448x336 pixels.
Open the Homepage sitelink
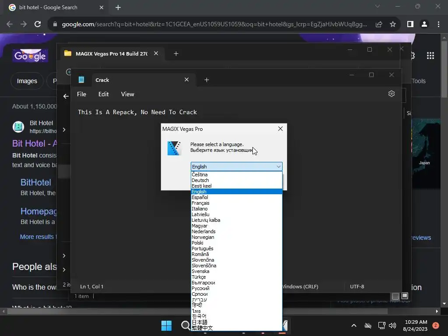click(x=39, y=211)
